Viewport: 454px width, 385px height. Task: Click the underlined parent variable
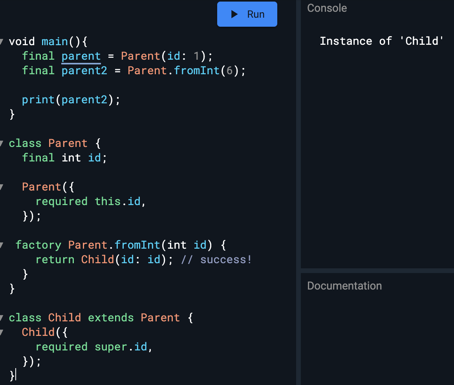click(x=81, y=56)
